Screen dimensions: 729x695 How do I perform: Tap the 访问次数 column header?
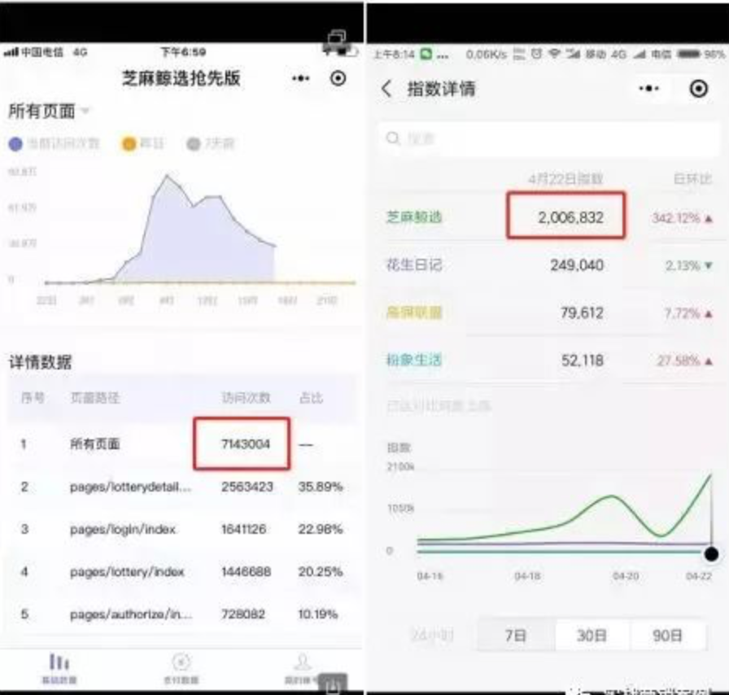(x=246, y=398)
